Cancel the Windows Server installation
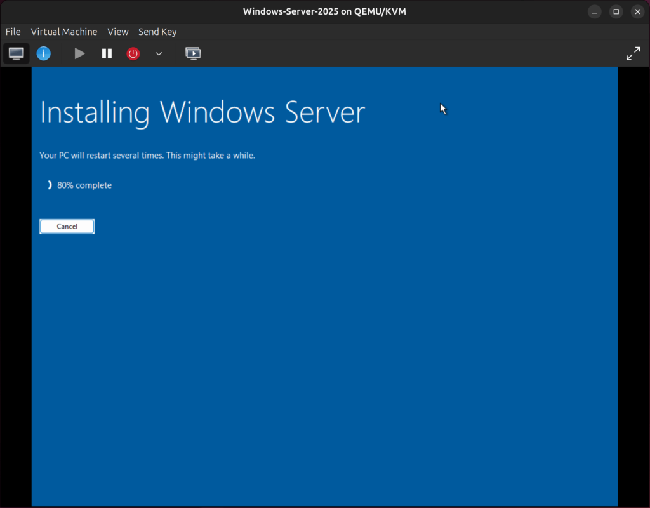 pyautogui.click(x=67, y=226)
